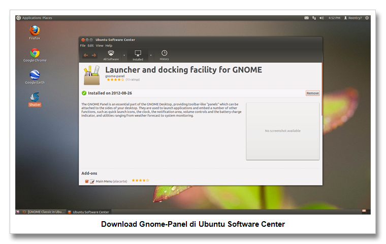Open the History view
This screenshot has height=244, width=386.
click(164, 55)
